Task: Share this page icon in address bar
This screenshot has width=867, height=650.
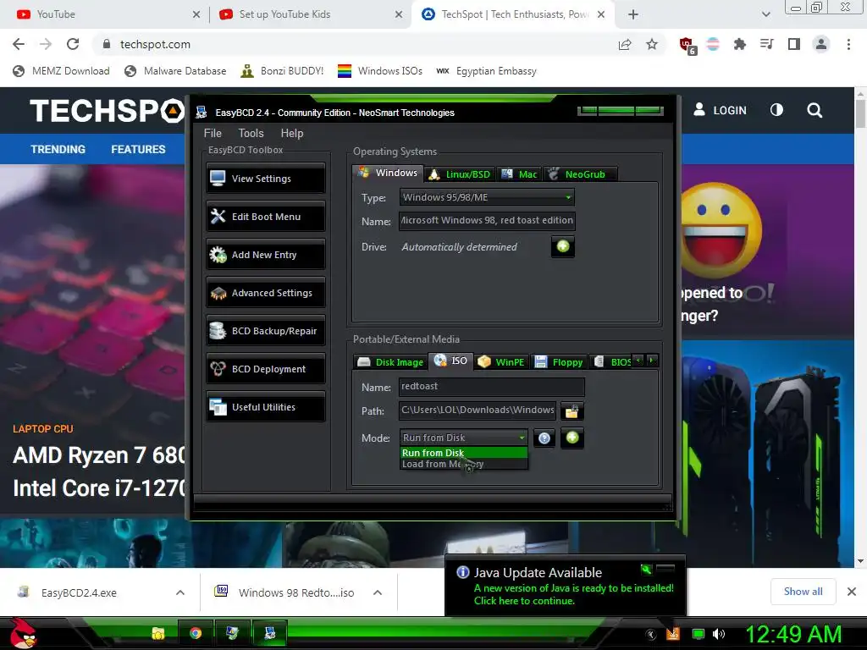Action: point(625,44)
